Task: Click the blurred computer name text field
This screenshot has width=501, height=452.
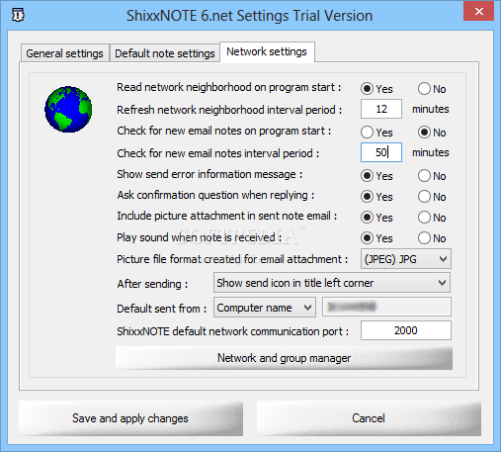Action: tap(386, 307)
